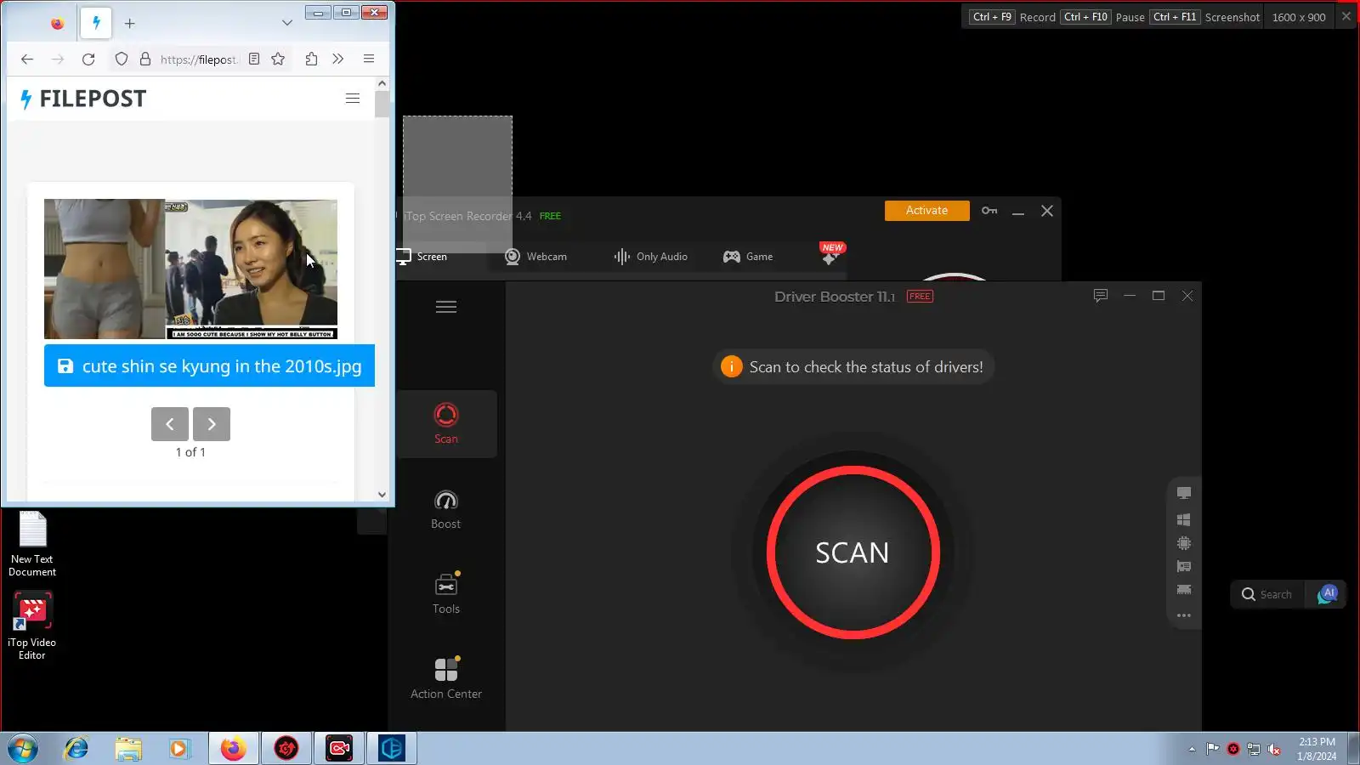Click the Record shortcut label in top bar

coord(1037,17)
